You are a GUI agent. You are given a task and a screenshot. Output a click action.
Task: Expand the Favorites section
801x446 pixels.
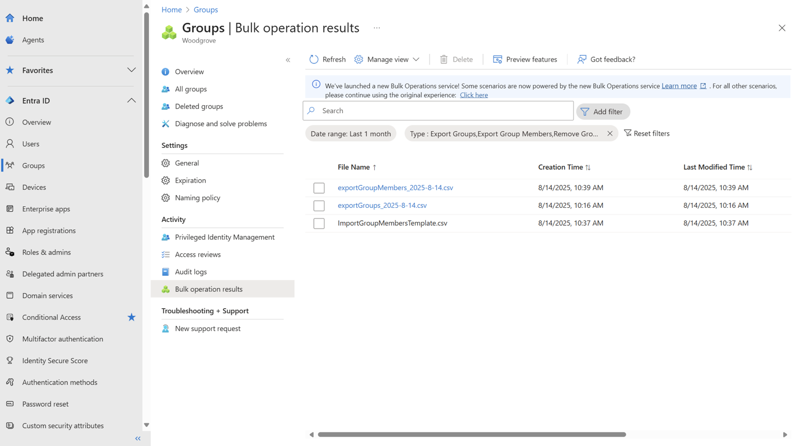[131, 70]
